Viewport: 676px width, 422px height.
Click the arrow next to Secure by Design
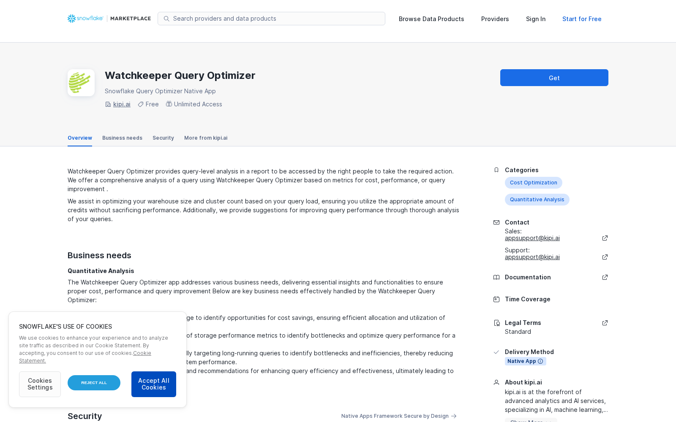454,416
